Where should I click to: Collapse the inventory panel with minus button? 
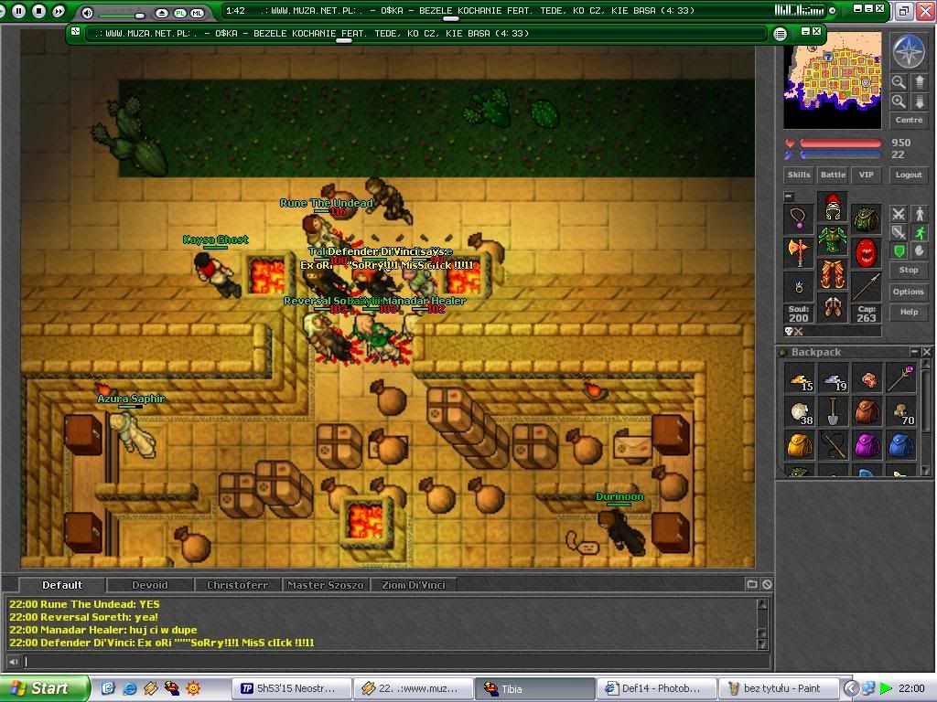point(789,196)
